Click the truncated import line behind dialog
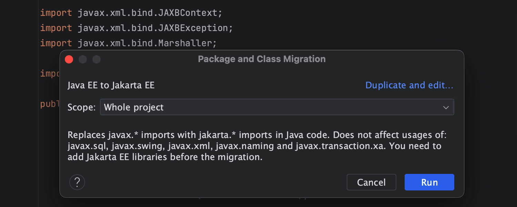 [50, 73]
